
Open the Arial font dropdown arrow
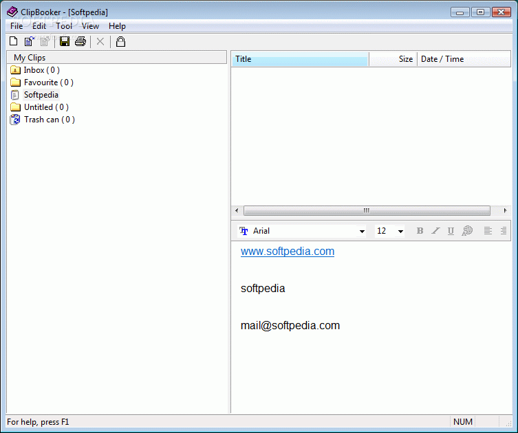pos(362,232)
